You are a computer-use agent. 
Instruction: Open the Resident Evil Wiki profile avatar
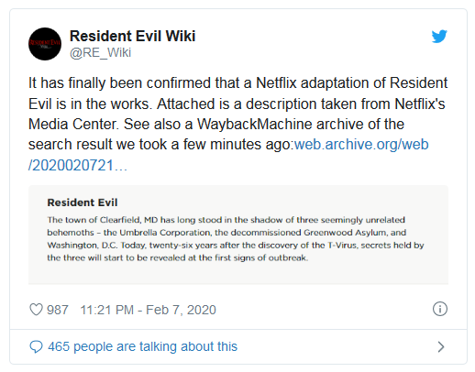click(x=45, y=44)
